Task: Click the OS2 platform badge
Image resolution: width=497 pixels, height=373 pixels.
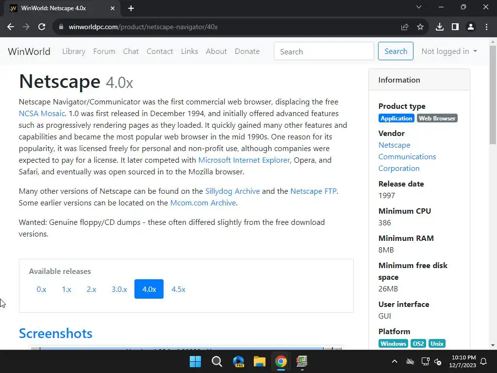Action: (418, 343)
